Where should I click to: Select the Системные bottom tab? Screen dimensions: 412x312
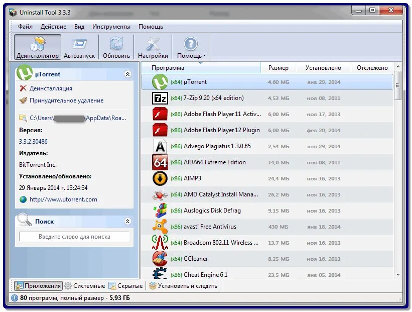85,286
